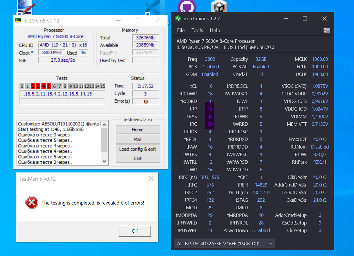Viewport: 354px width, 256px height.
Task: Click the tREFI value 14829
Action: (x=261, y=185)
